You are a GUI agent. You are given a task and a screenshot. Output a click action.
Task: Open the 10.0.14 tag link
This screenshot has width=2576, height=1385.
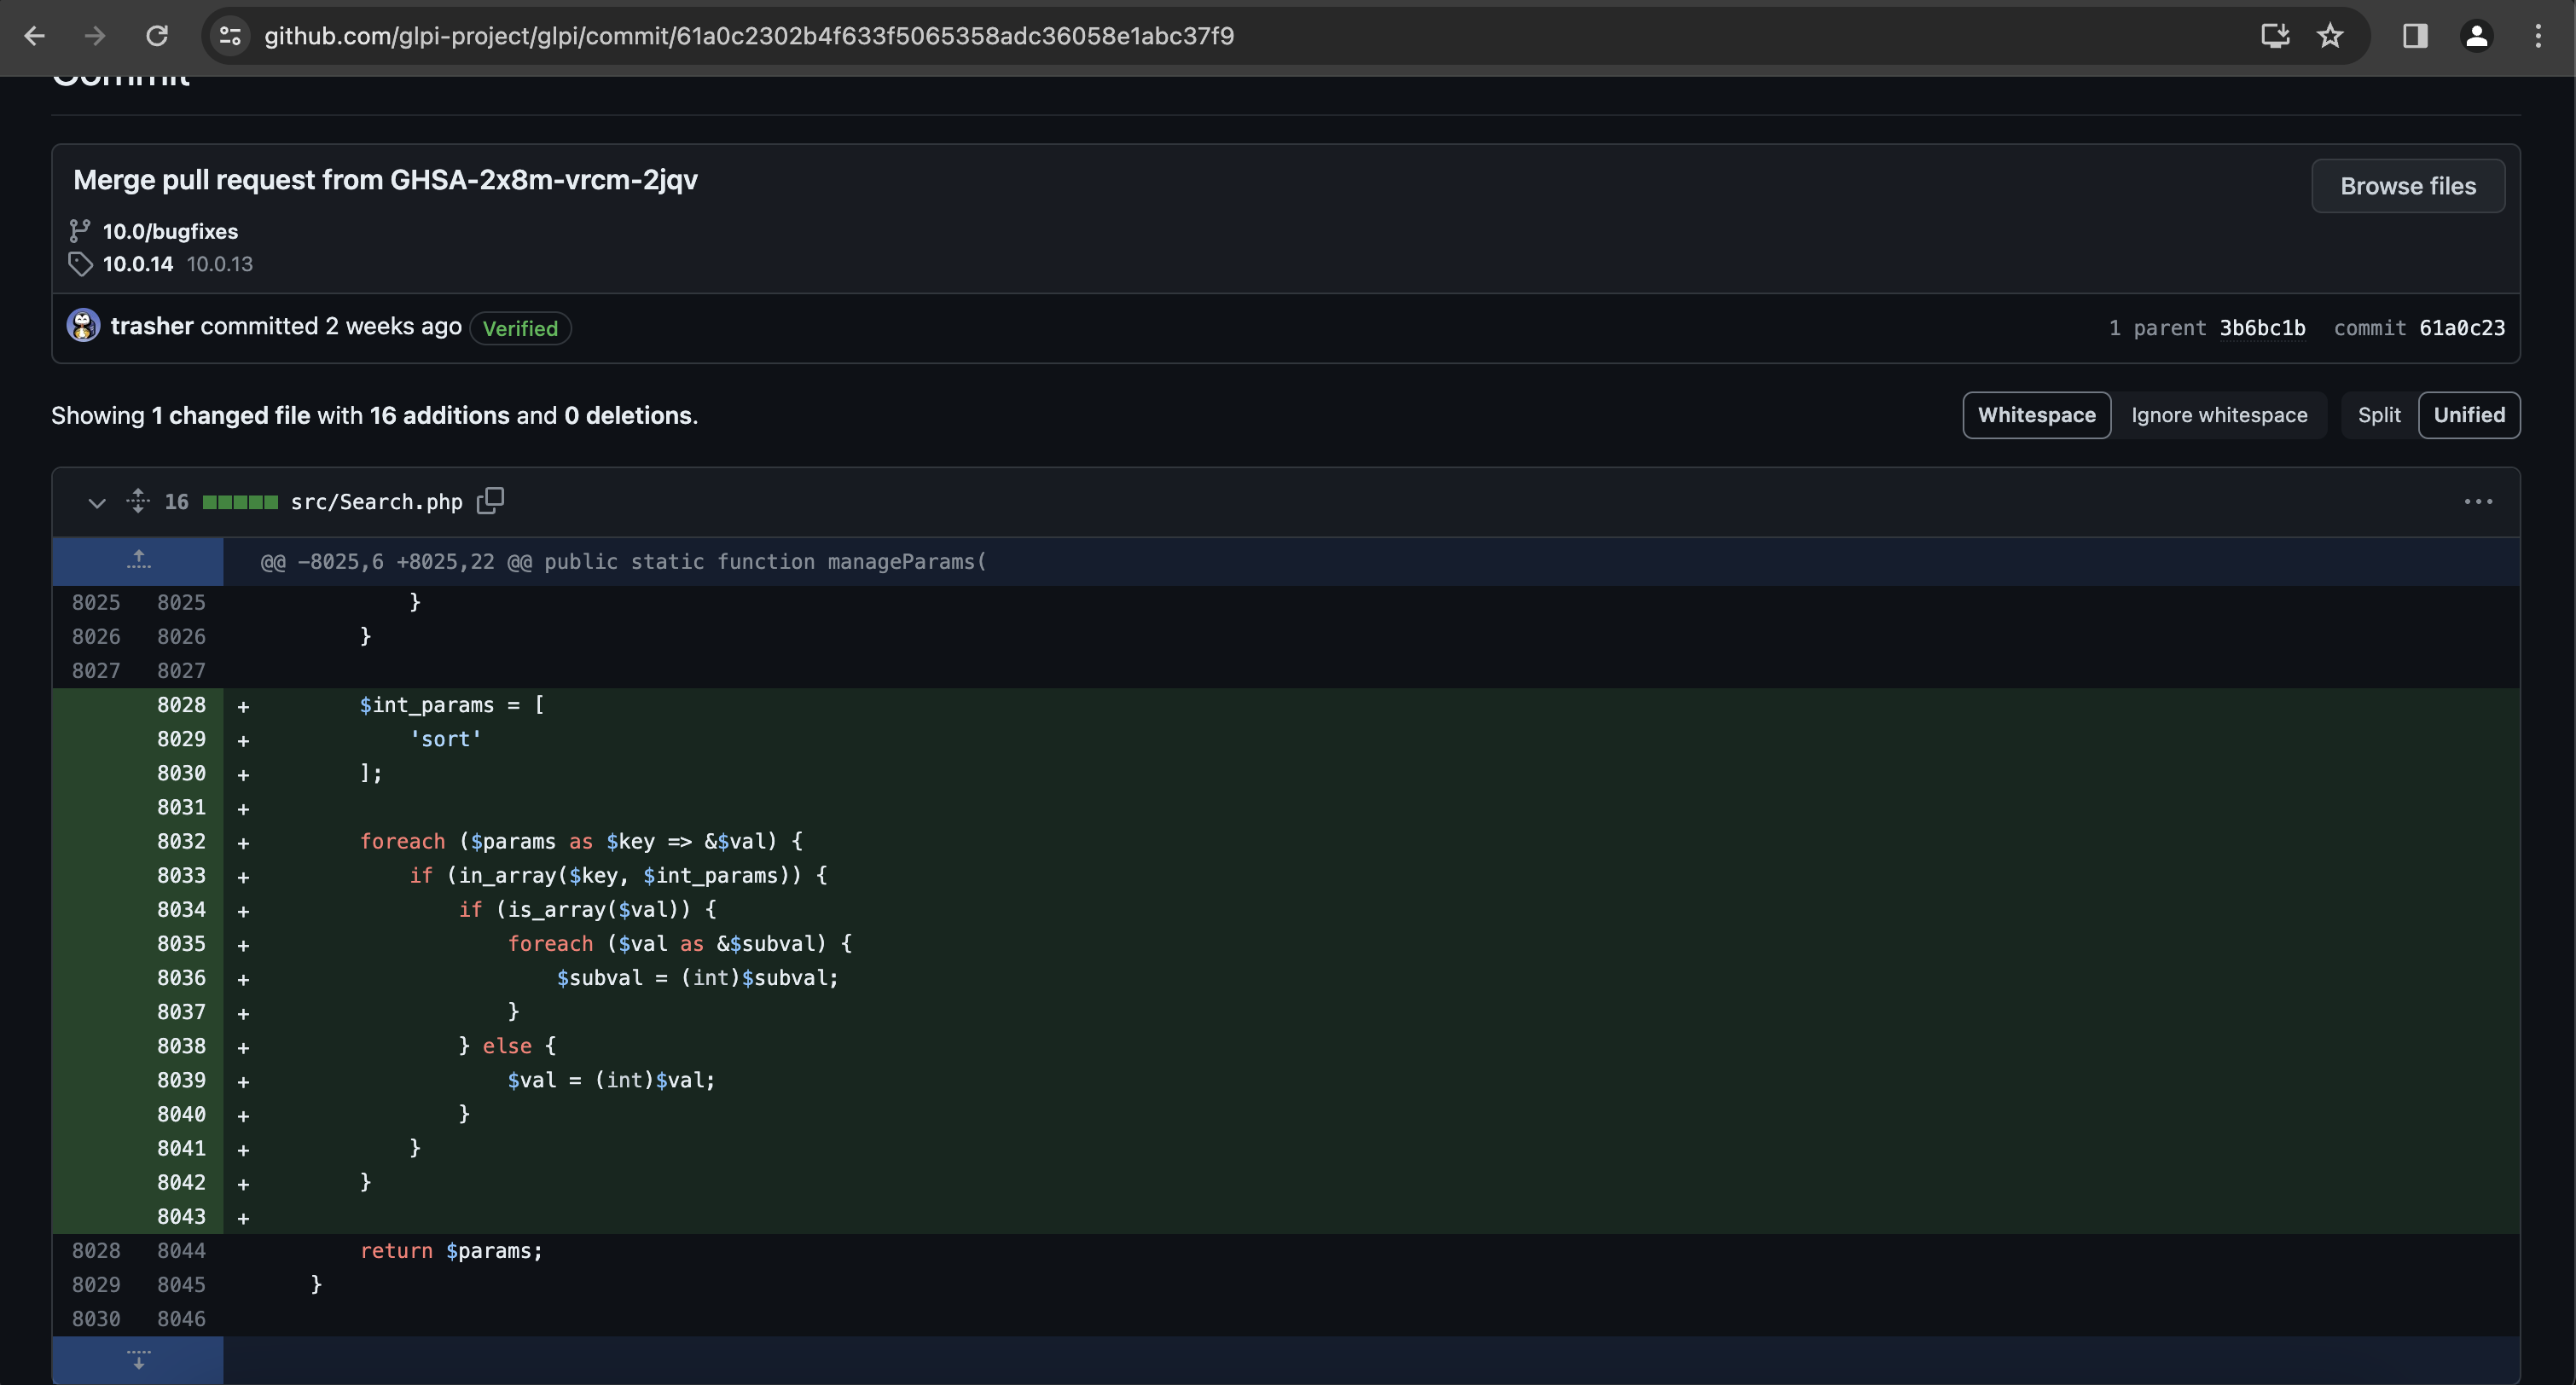click(x=138, y=264)
